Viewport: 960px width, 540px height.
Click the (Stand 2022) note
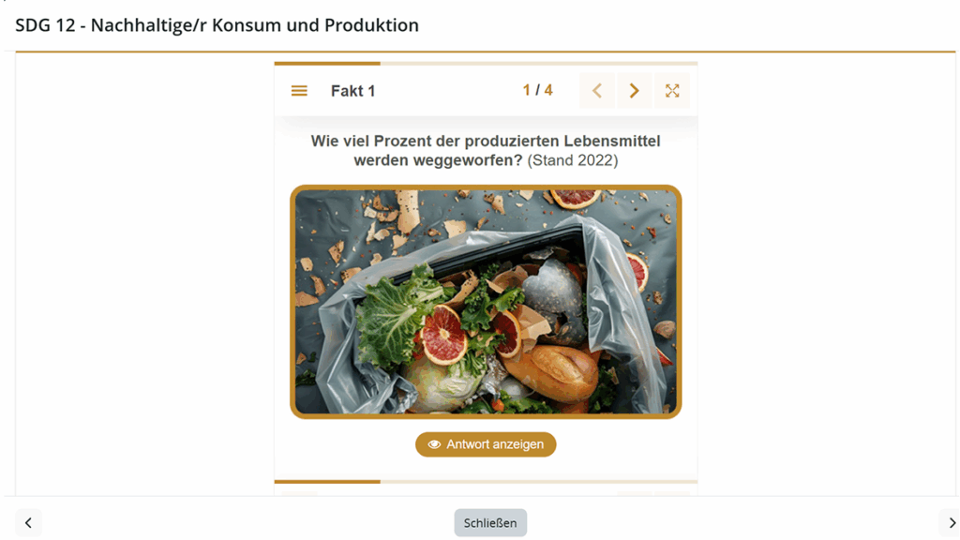(573, 160)
